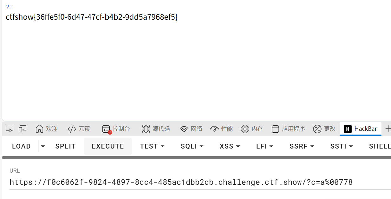391x199 pixels.
Task: Open the Console (控制台) panel
Action: (x=116, y=129)
